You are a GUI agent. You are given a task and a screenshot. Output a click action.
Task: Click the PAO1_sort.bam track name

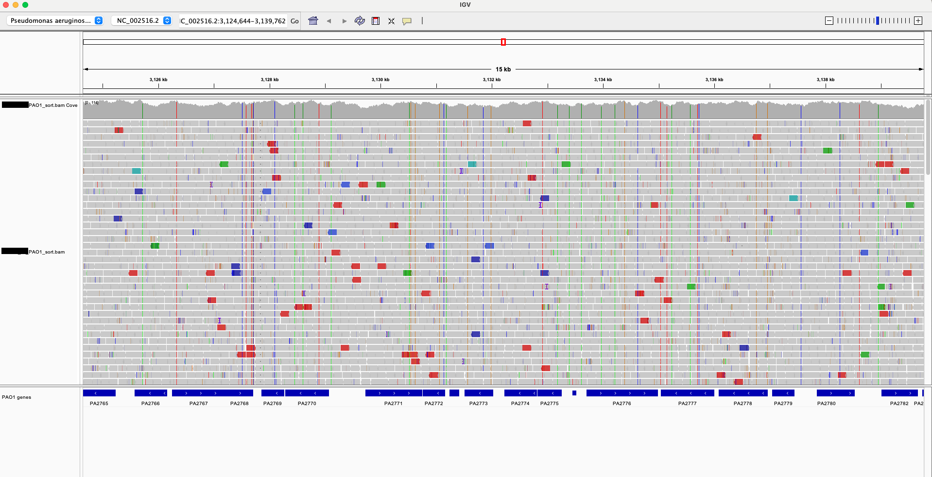coord(47,252)
